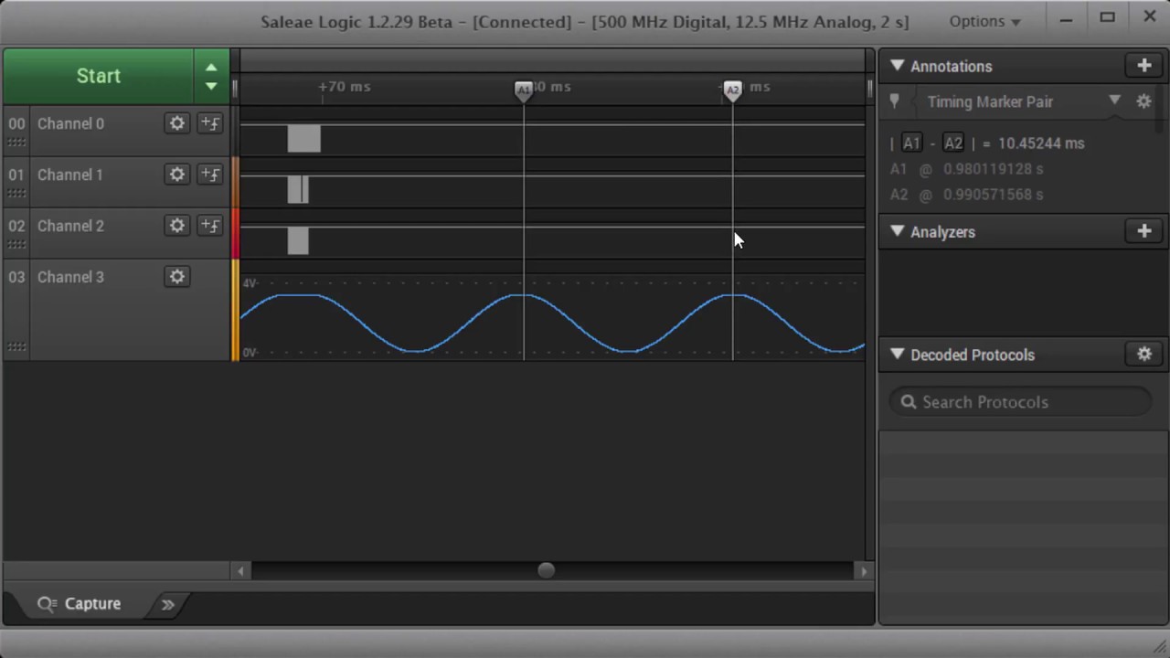
Task: Select the Channel 0 label
Action: coord(70,123)
